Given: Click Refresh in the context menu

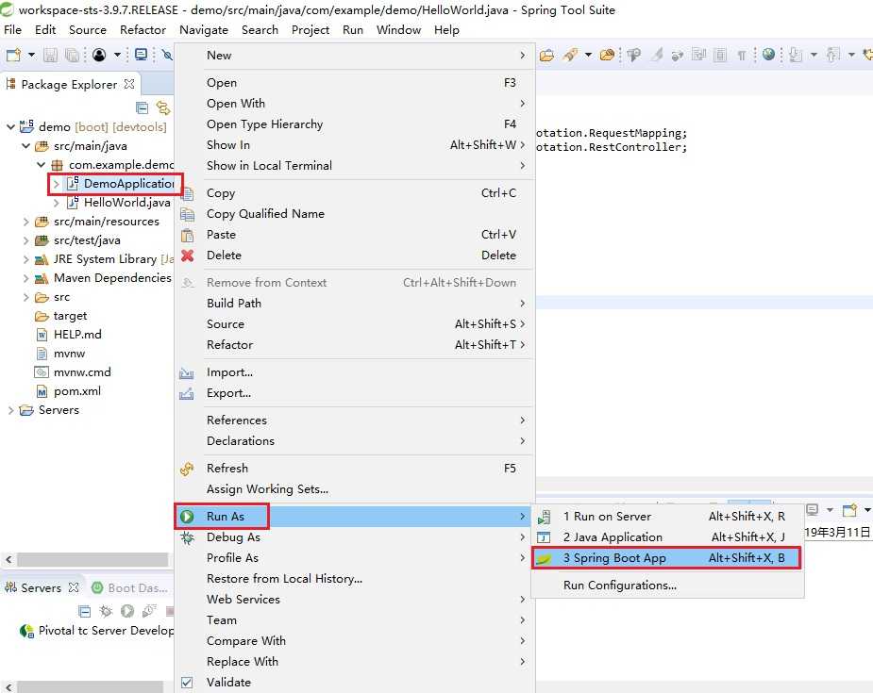Looking at the screenshot, I should (x=355, y=469).
